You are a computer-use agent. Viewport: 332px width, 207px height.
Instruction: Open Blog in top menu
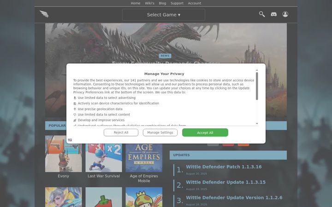pos(162,3)
